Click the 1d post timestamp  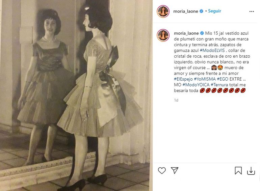click(x=176, y=100)
